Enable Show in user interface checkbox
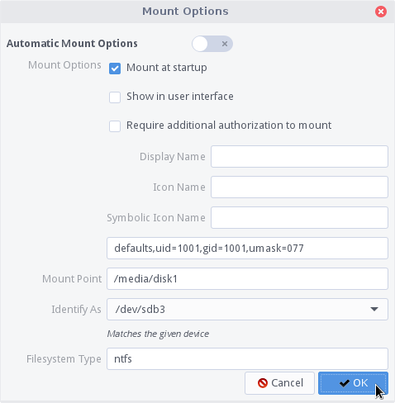 115,97
